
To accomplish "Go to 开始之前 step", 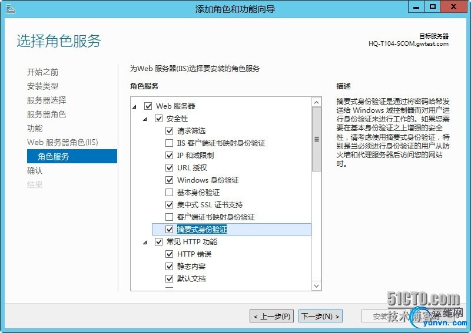I will 42,72.
